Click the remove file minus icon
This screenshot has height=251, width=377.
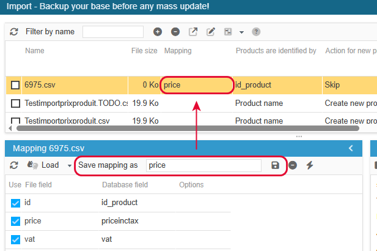175,32
